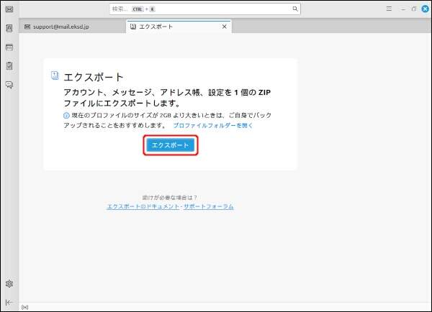This screenshot has width=432, height=312.
Task: Click the status bar activity icon
Action: [24, 307]
